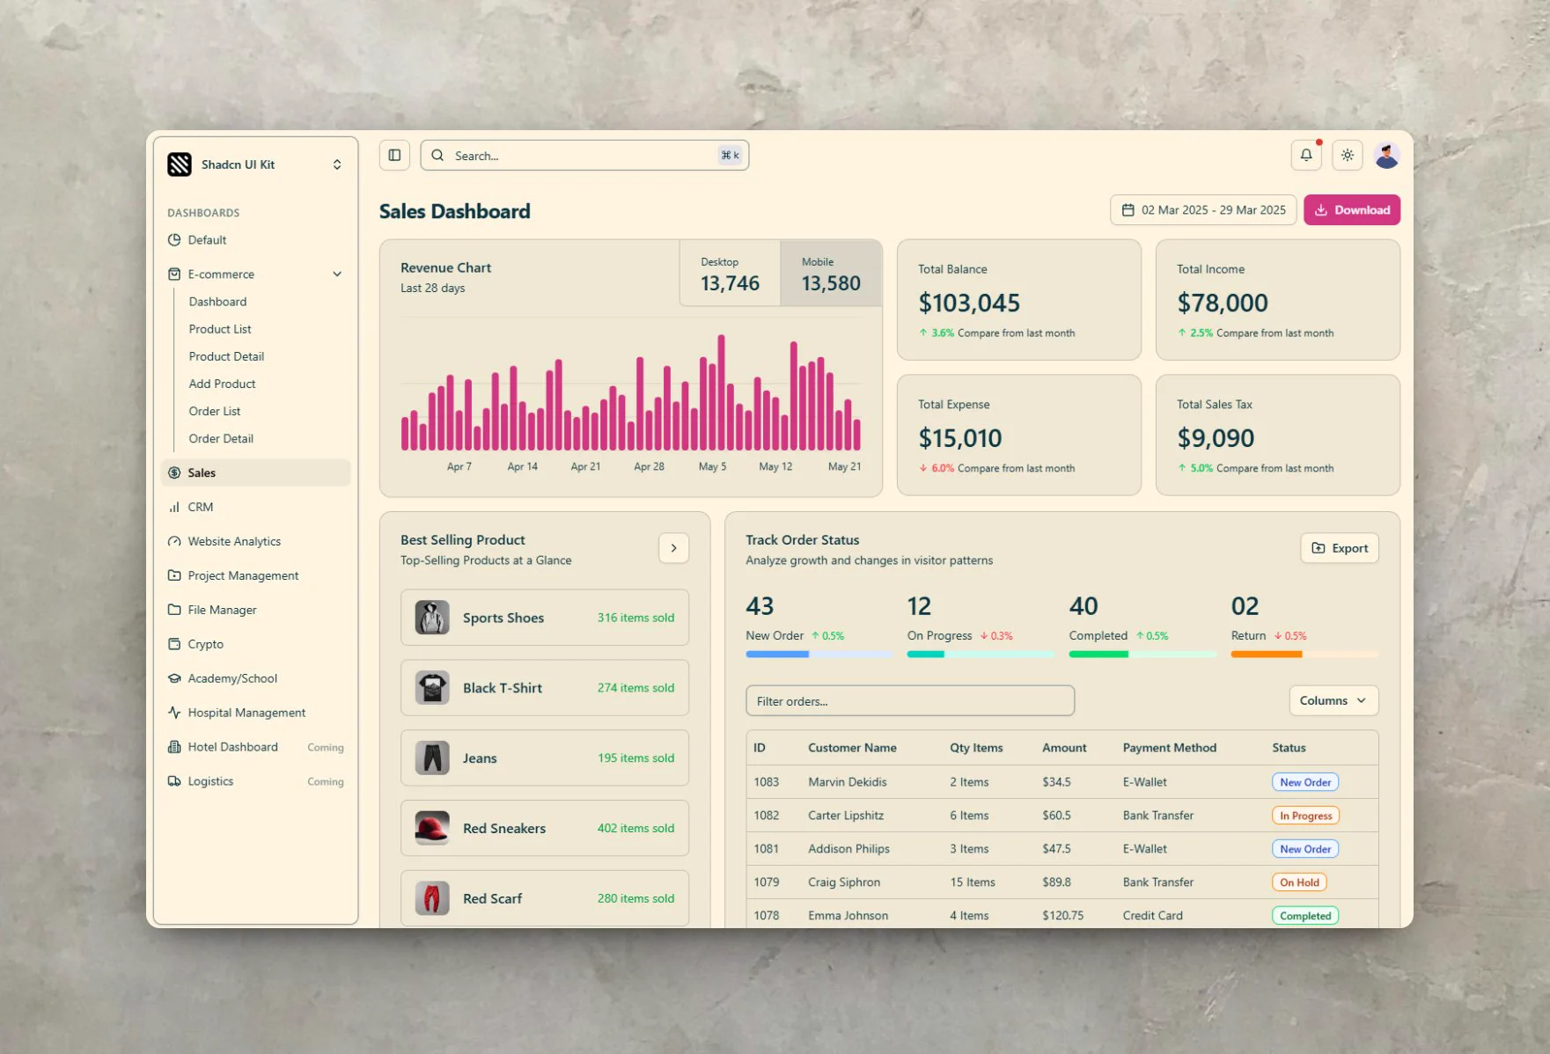Click the In Progress status badge
The image size is (1550, 1054).
(1305, 816)
